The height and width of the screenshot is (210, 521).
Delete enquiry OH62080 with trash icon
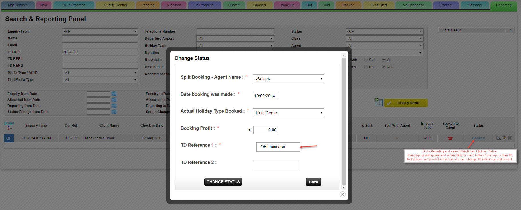[510, 138]
